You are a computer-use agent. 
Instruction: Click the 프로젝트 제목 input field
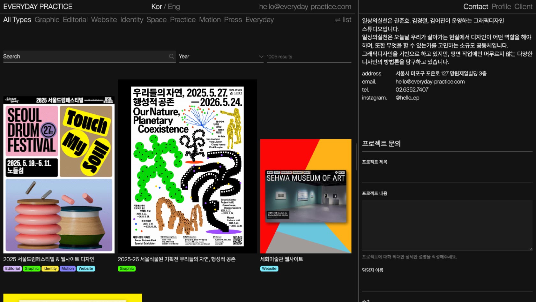(x=447, y=174)
